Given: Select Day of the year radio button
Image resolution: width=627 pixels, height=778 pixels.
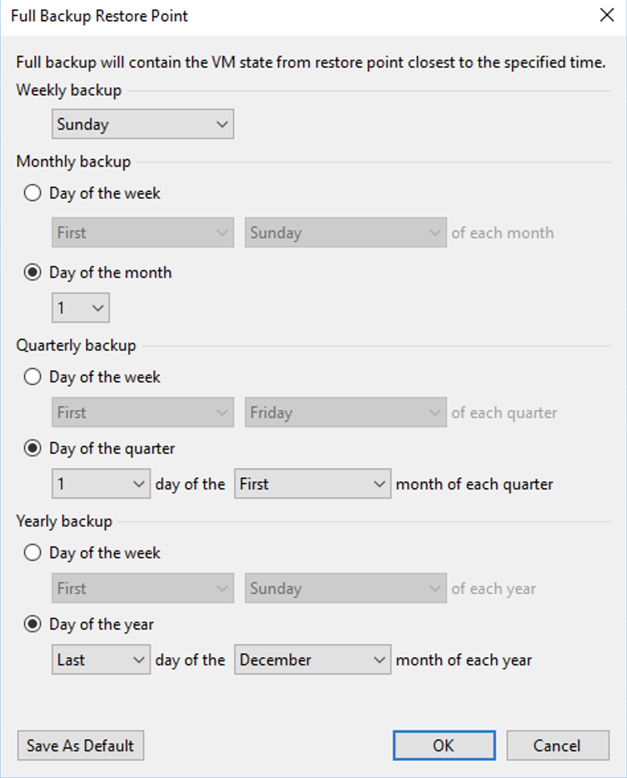Looking at the screenshot, I should click(32, 625).
